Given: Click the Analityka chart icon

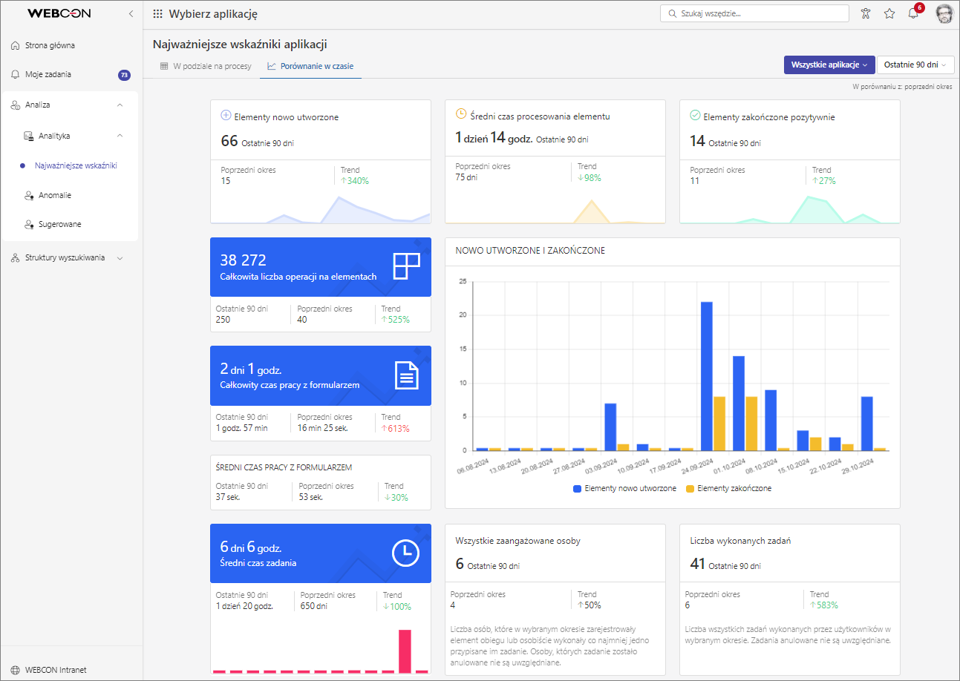Looking at the screenshot, I should click(29, 136).
